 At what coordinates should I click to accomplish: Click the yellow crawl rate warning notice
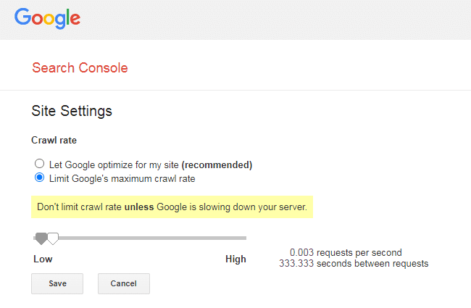tap(172, 207)
